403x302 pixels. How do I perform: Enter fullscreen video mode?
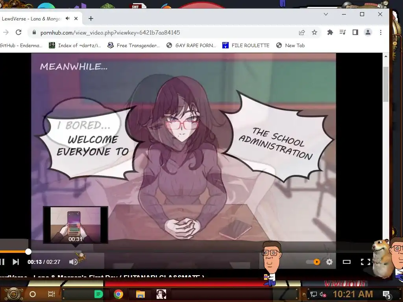coord(366,262)
